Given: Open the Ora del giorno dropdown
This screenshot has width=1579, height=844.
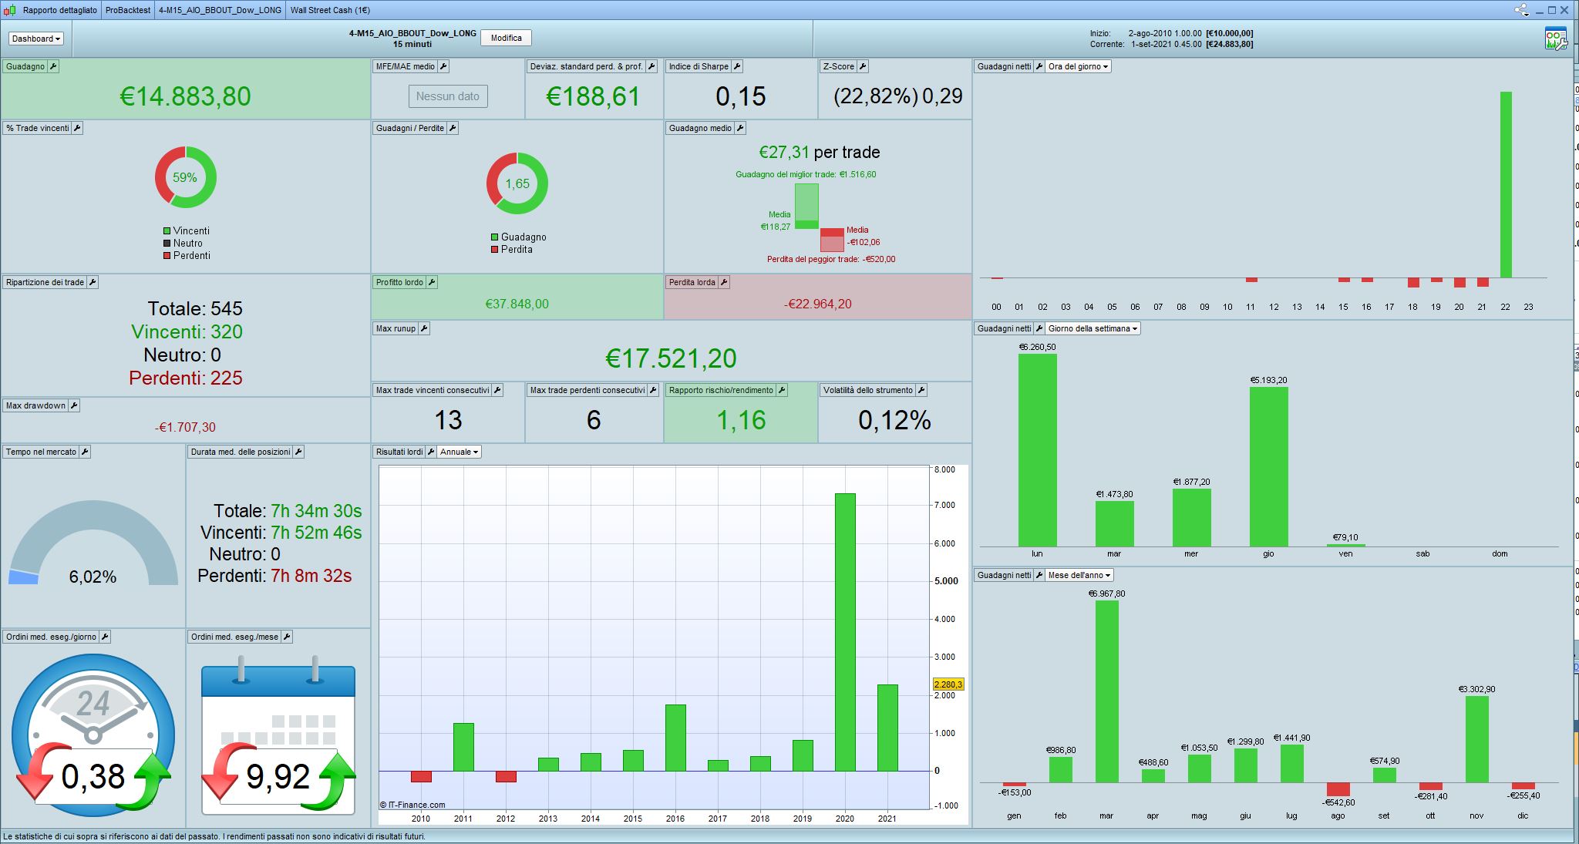Looking at the screenshot, I should (1079, 66).
